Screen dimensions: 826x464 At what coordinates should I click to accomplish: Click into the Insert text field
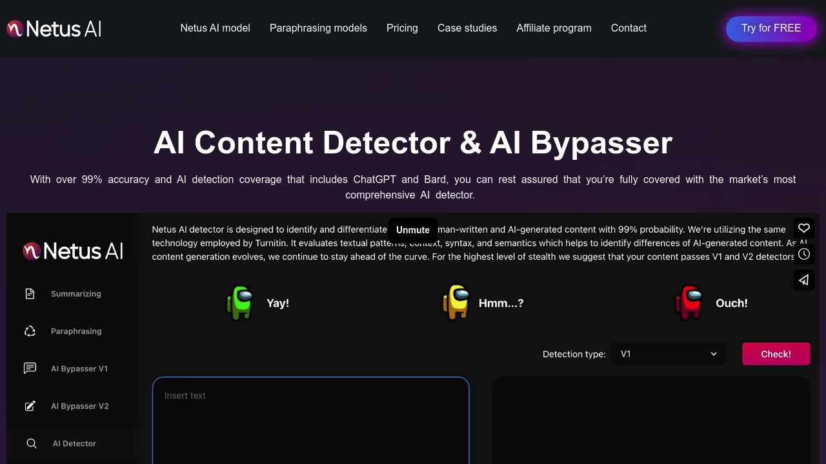[x=310, y=420]
